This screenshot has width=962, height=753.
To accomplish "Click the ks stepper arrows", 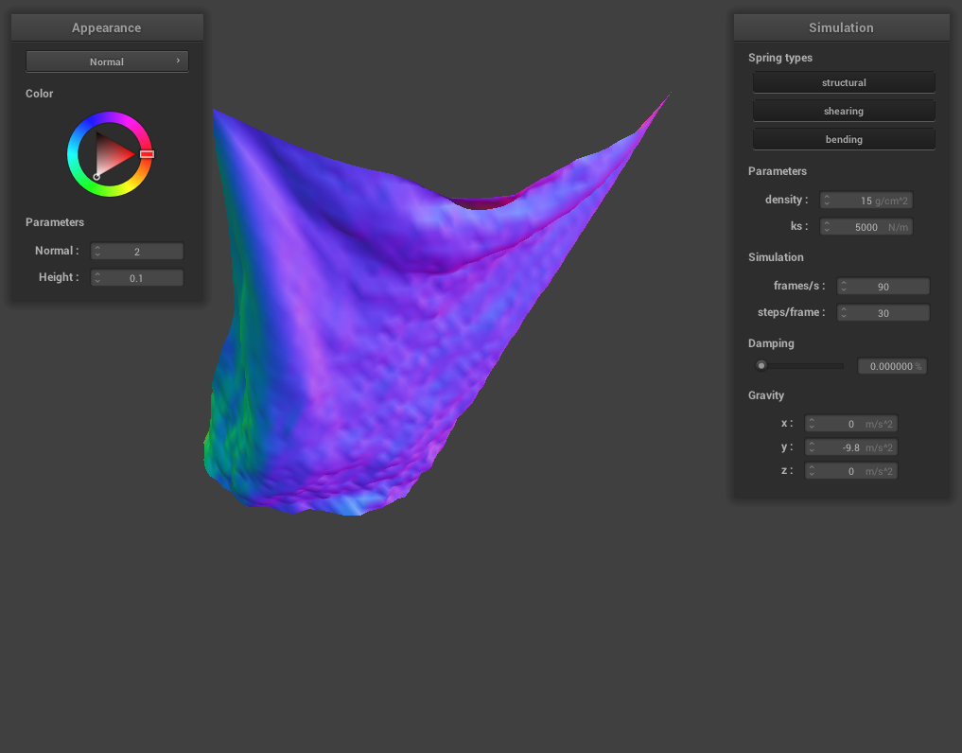I will [x=827, y=227].
